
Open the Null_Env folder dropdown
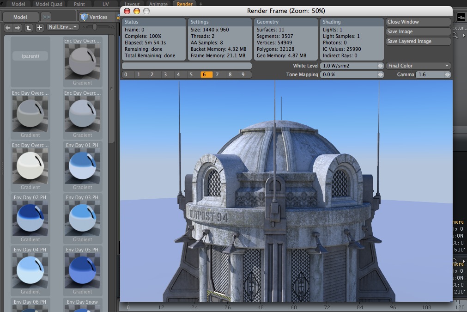coord(62,27)
